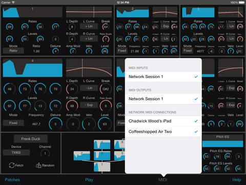Fetch the patch using Fetch icon
The height and width of the screenshot is (185, 246).
12,165
